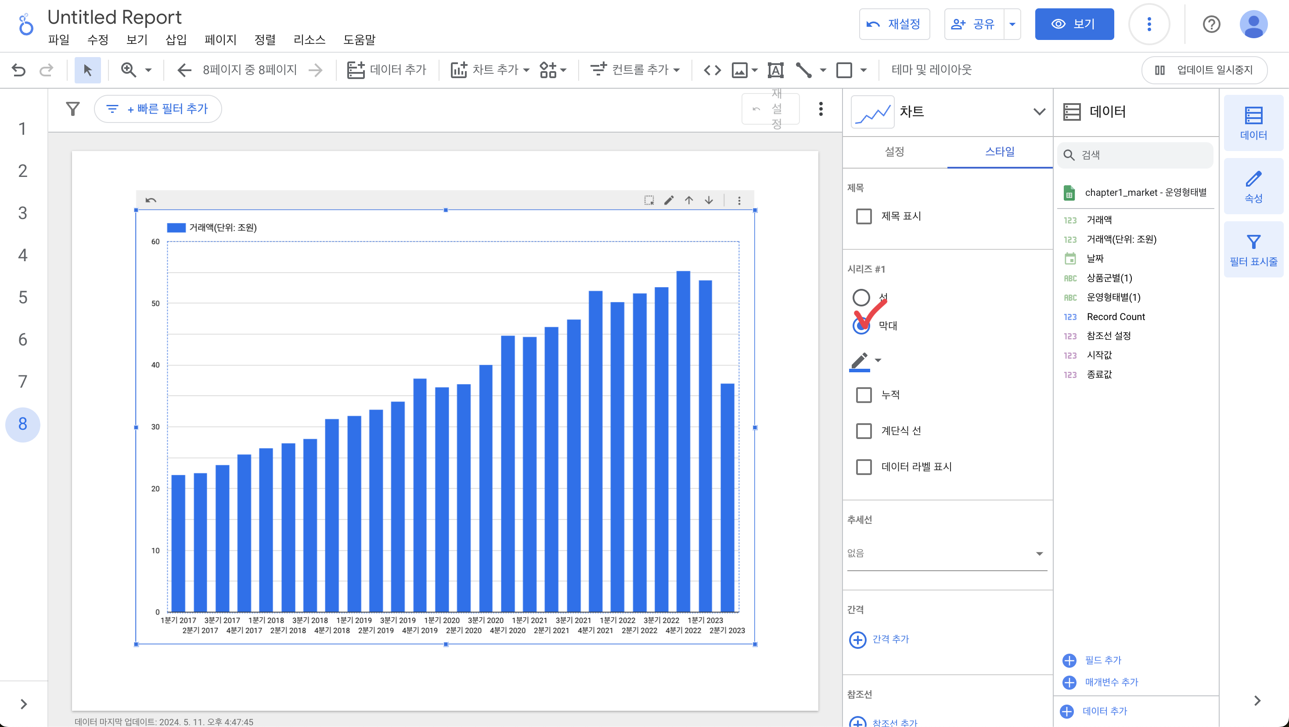The height and width of the screenshot is (727, 1289).
Task: Click the undo arrow icon in toolbar
Action: (18, 70)
